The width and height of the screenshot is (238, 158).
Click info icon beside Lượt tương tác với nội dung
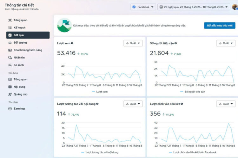tap(97, 104)
